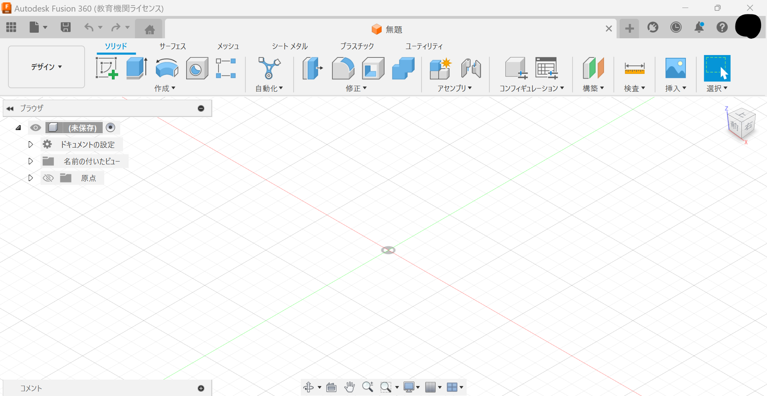
Task: Click the Configuration table icon
Action: coord(546,68)
